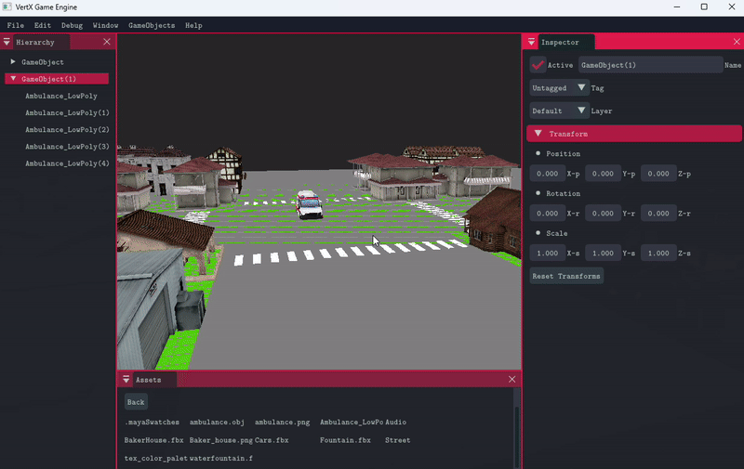The image size is (744, 469).
Task: Select Ambulance_LowPoly(3) in the hierarchy
Action: (x=67, y=147)
